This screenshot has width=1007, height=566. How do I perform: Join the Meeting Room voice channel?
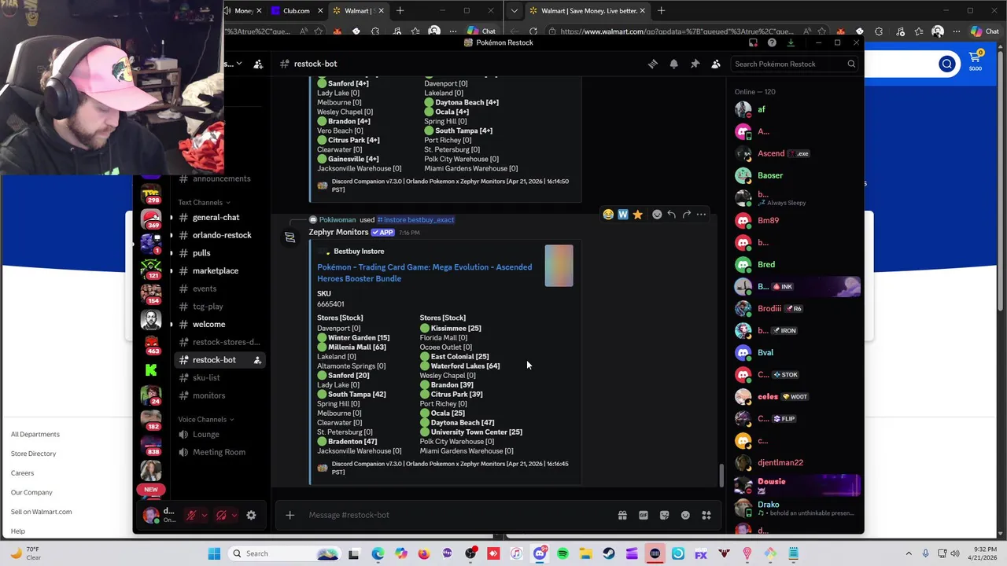point(219,452)
